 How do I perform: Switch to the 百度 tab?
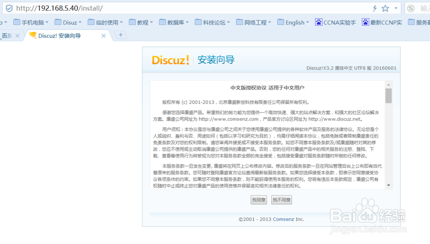(7, 36)
